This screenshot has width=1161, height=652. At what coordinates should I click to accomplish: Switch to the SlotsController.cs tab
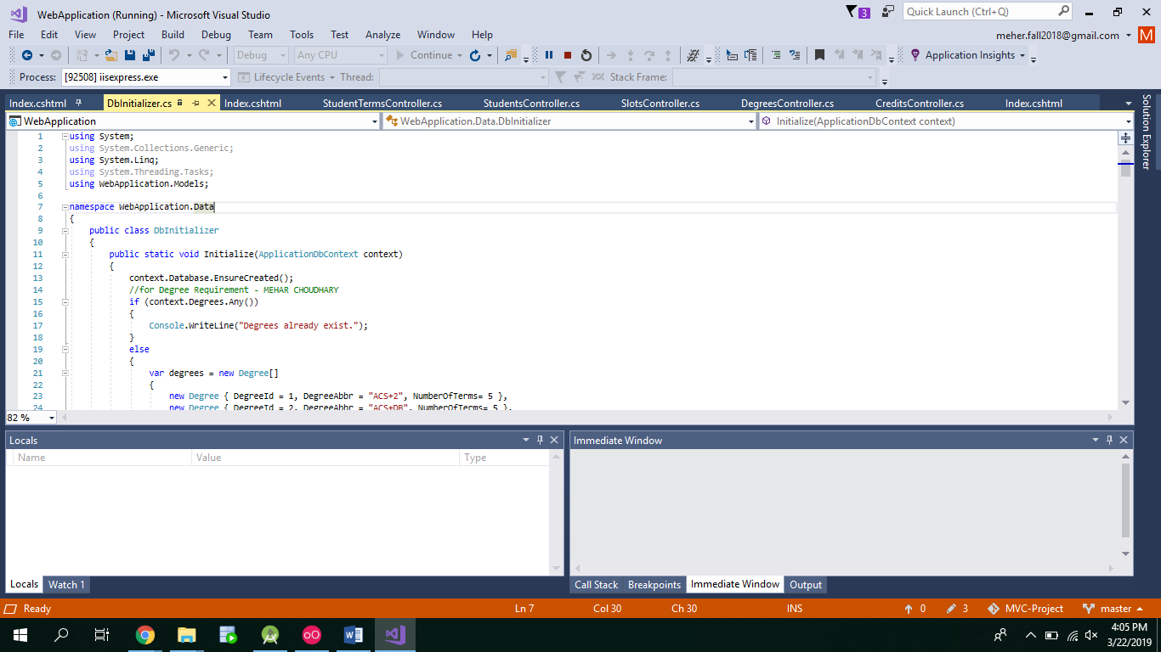coord(660,104)
